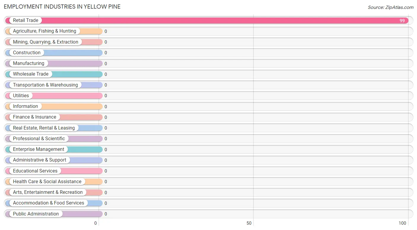This screenshot has height=230, width=417.
Task: Select the Finance & Insurance label
Action: (x=34, y=117)
